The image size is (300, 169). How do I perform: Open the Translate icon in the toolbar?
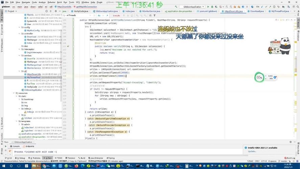coord(288,7)
